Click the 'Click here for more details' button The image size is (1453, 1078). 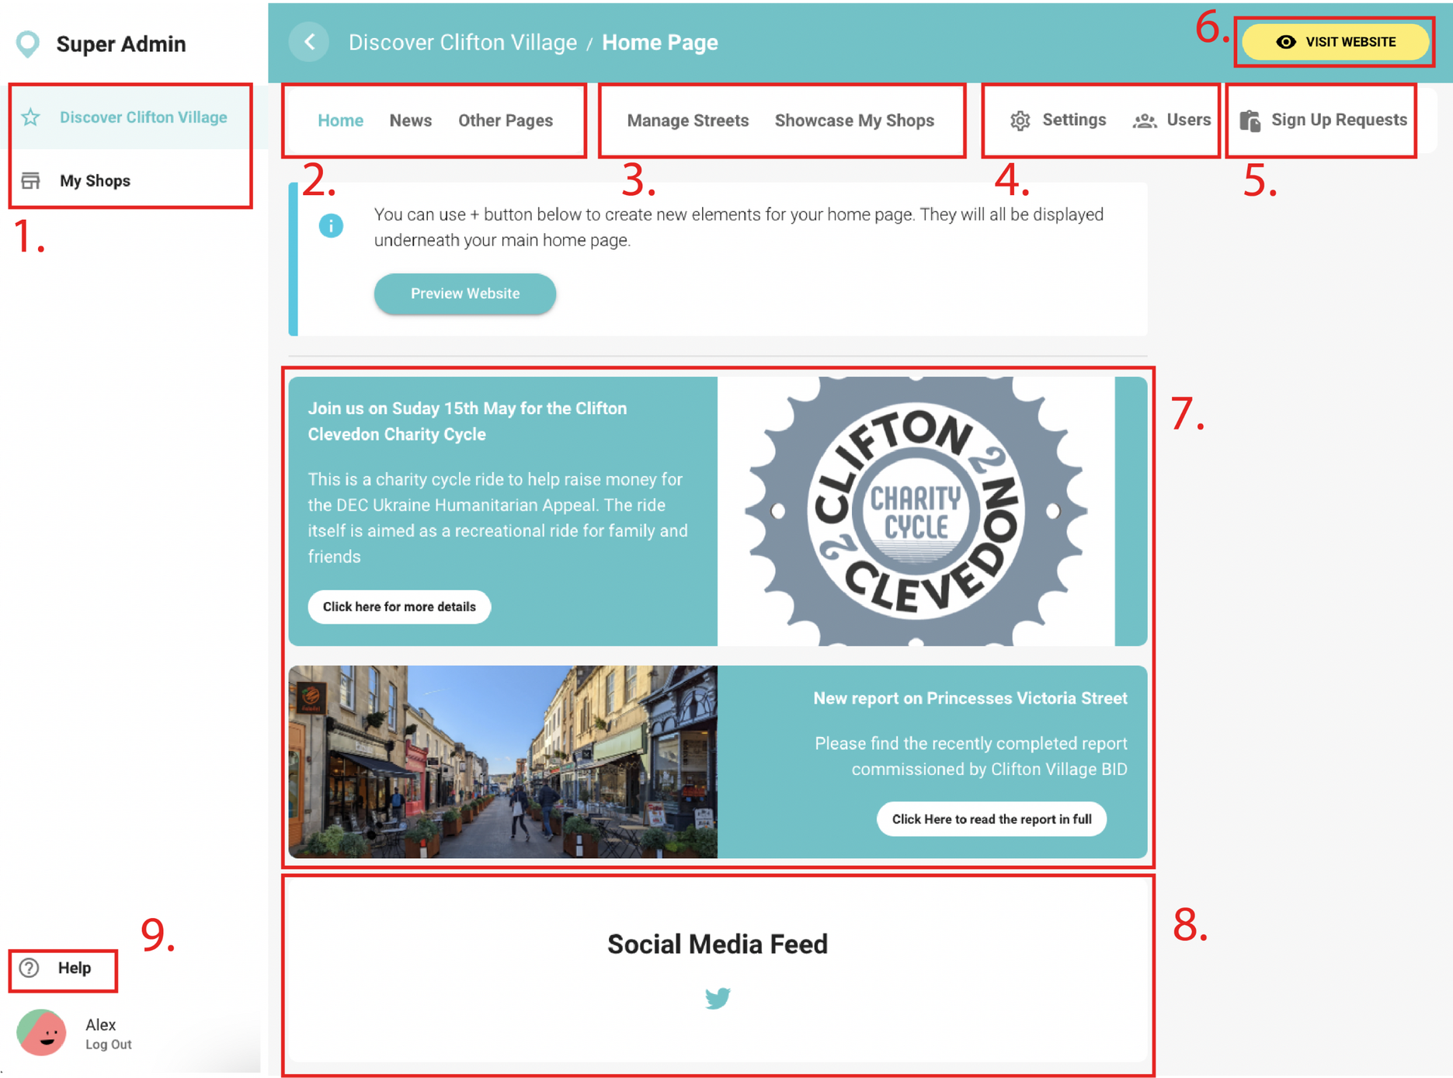399,607
